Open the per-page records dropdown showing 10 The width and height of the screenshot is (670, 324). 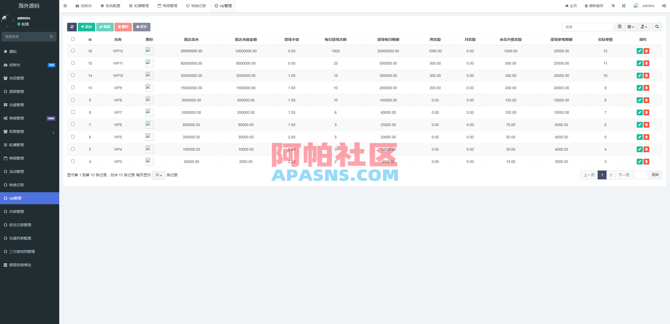(x=158, y=175)
